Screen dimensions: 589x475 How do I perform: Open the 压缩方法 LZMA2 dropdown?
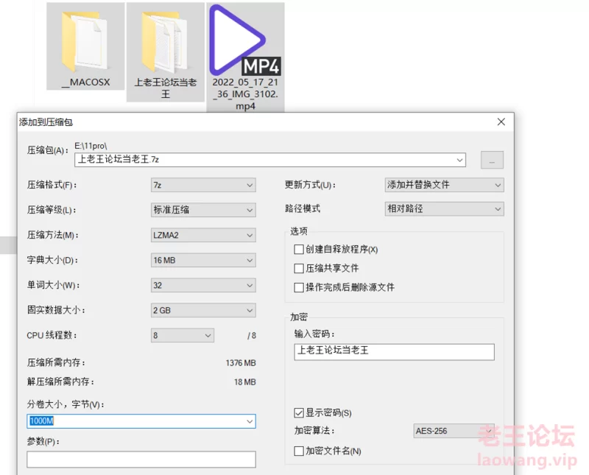click(x=203, y=235)
